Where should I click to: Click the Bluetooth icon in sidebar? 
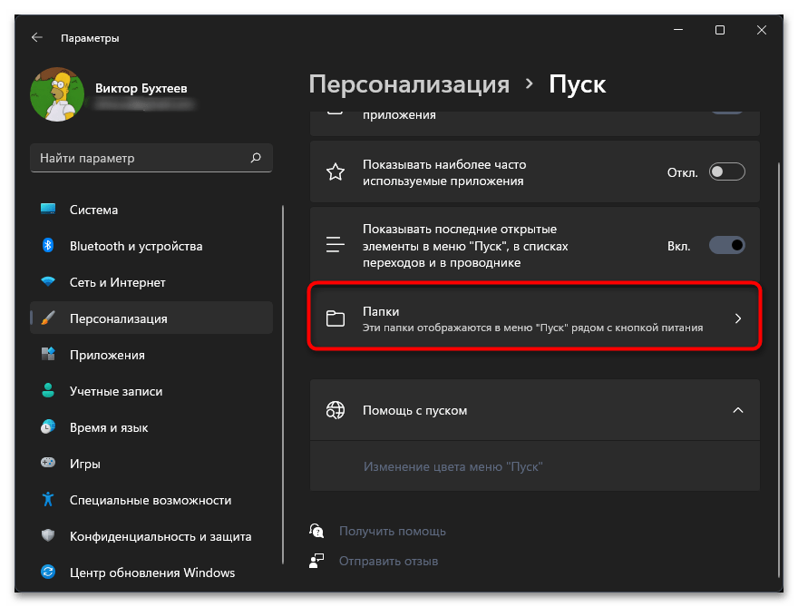(x=48, y=246)
